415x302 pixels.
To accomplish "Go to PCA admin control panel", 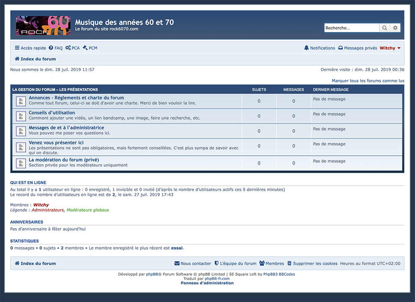I will pyautogui.click(x=73, y=48).
